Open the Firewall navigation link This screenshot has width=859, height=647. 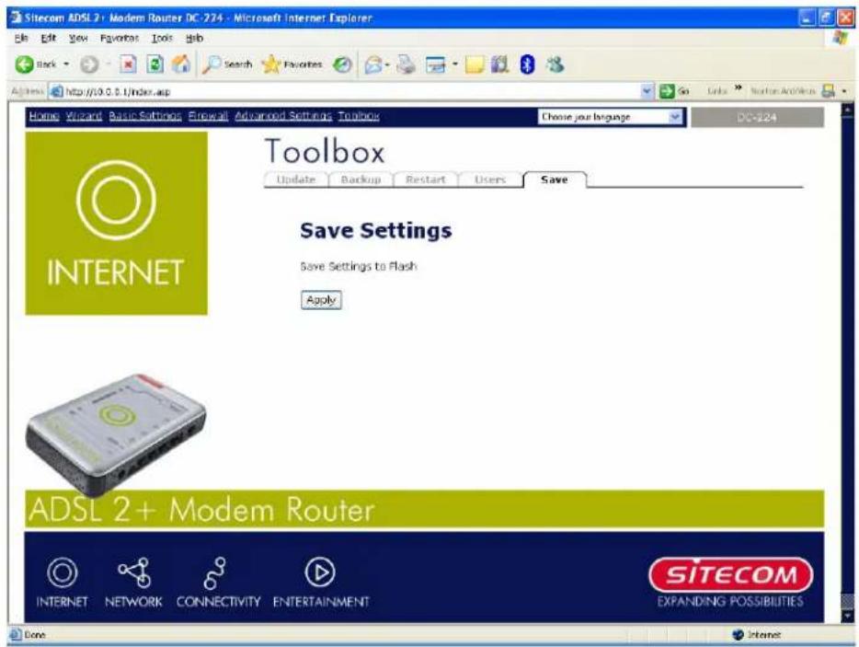(208, 116)
